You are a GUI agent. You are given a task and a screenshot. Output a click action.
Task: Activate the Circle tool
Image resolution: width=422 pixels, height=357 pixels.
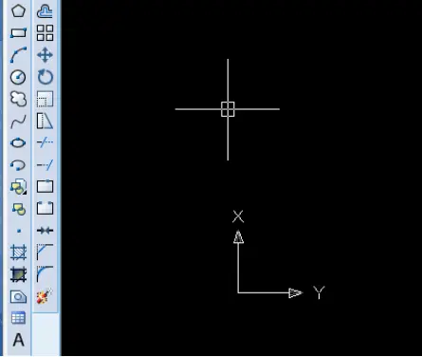pyautogui.click(x=18, y=77)
